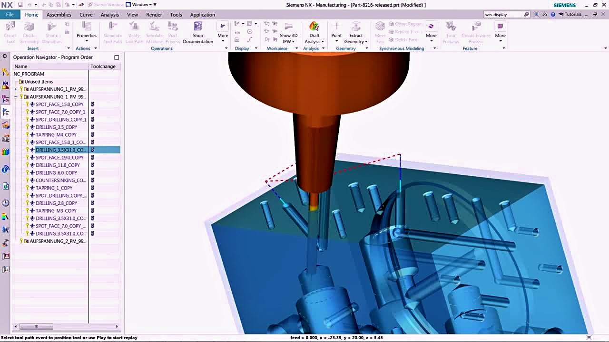Select the Unused Items folder
Screen dimensions: 609x342
point(39,82)
